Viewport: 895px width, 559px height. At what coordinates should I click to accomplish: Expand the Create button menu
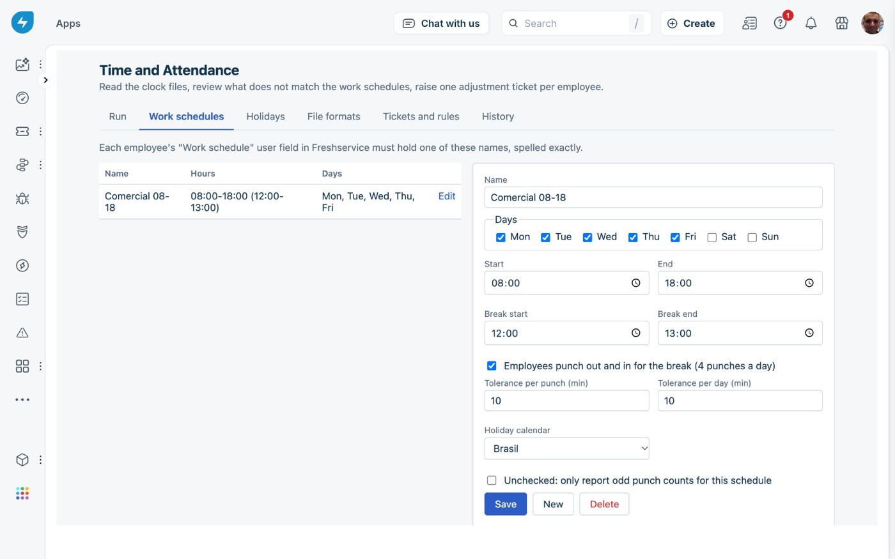coord(692,24)
